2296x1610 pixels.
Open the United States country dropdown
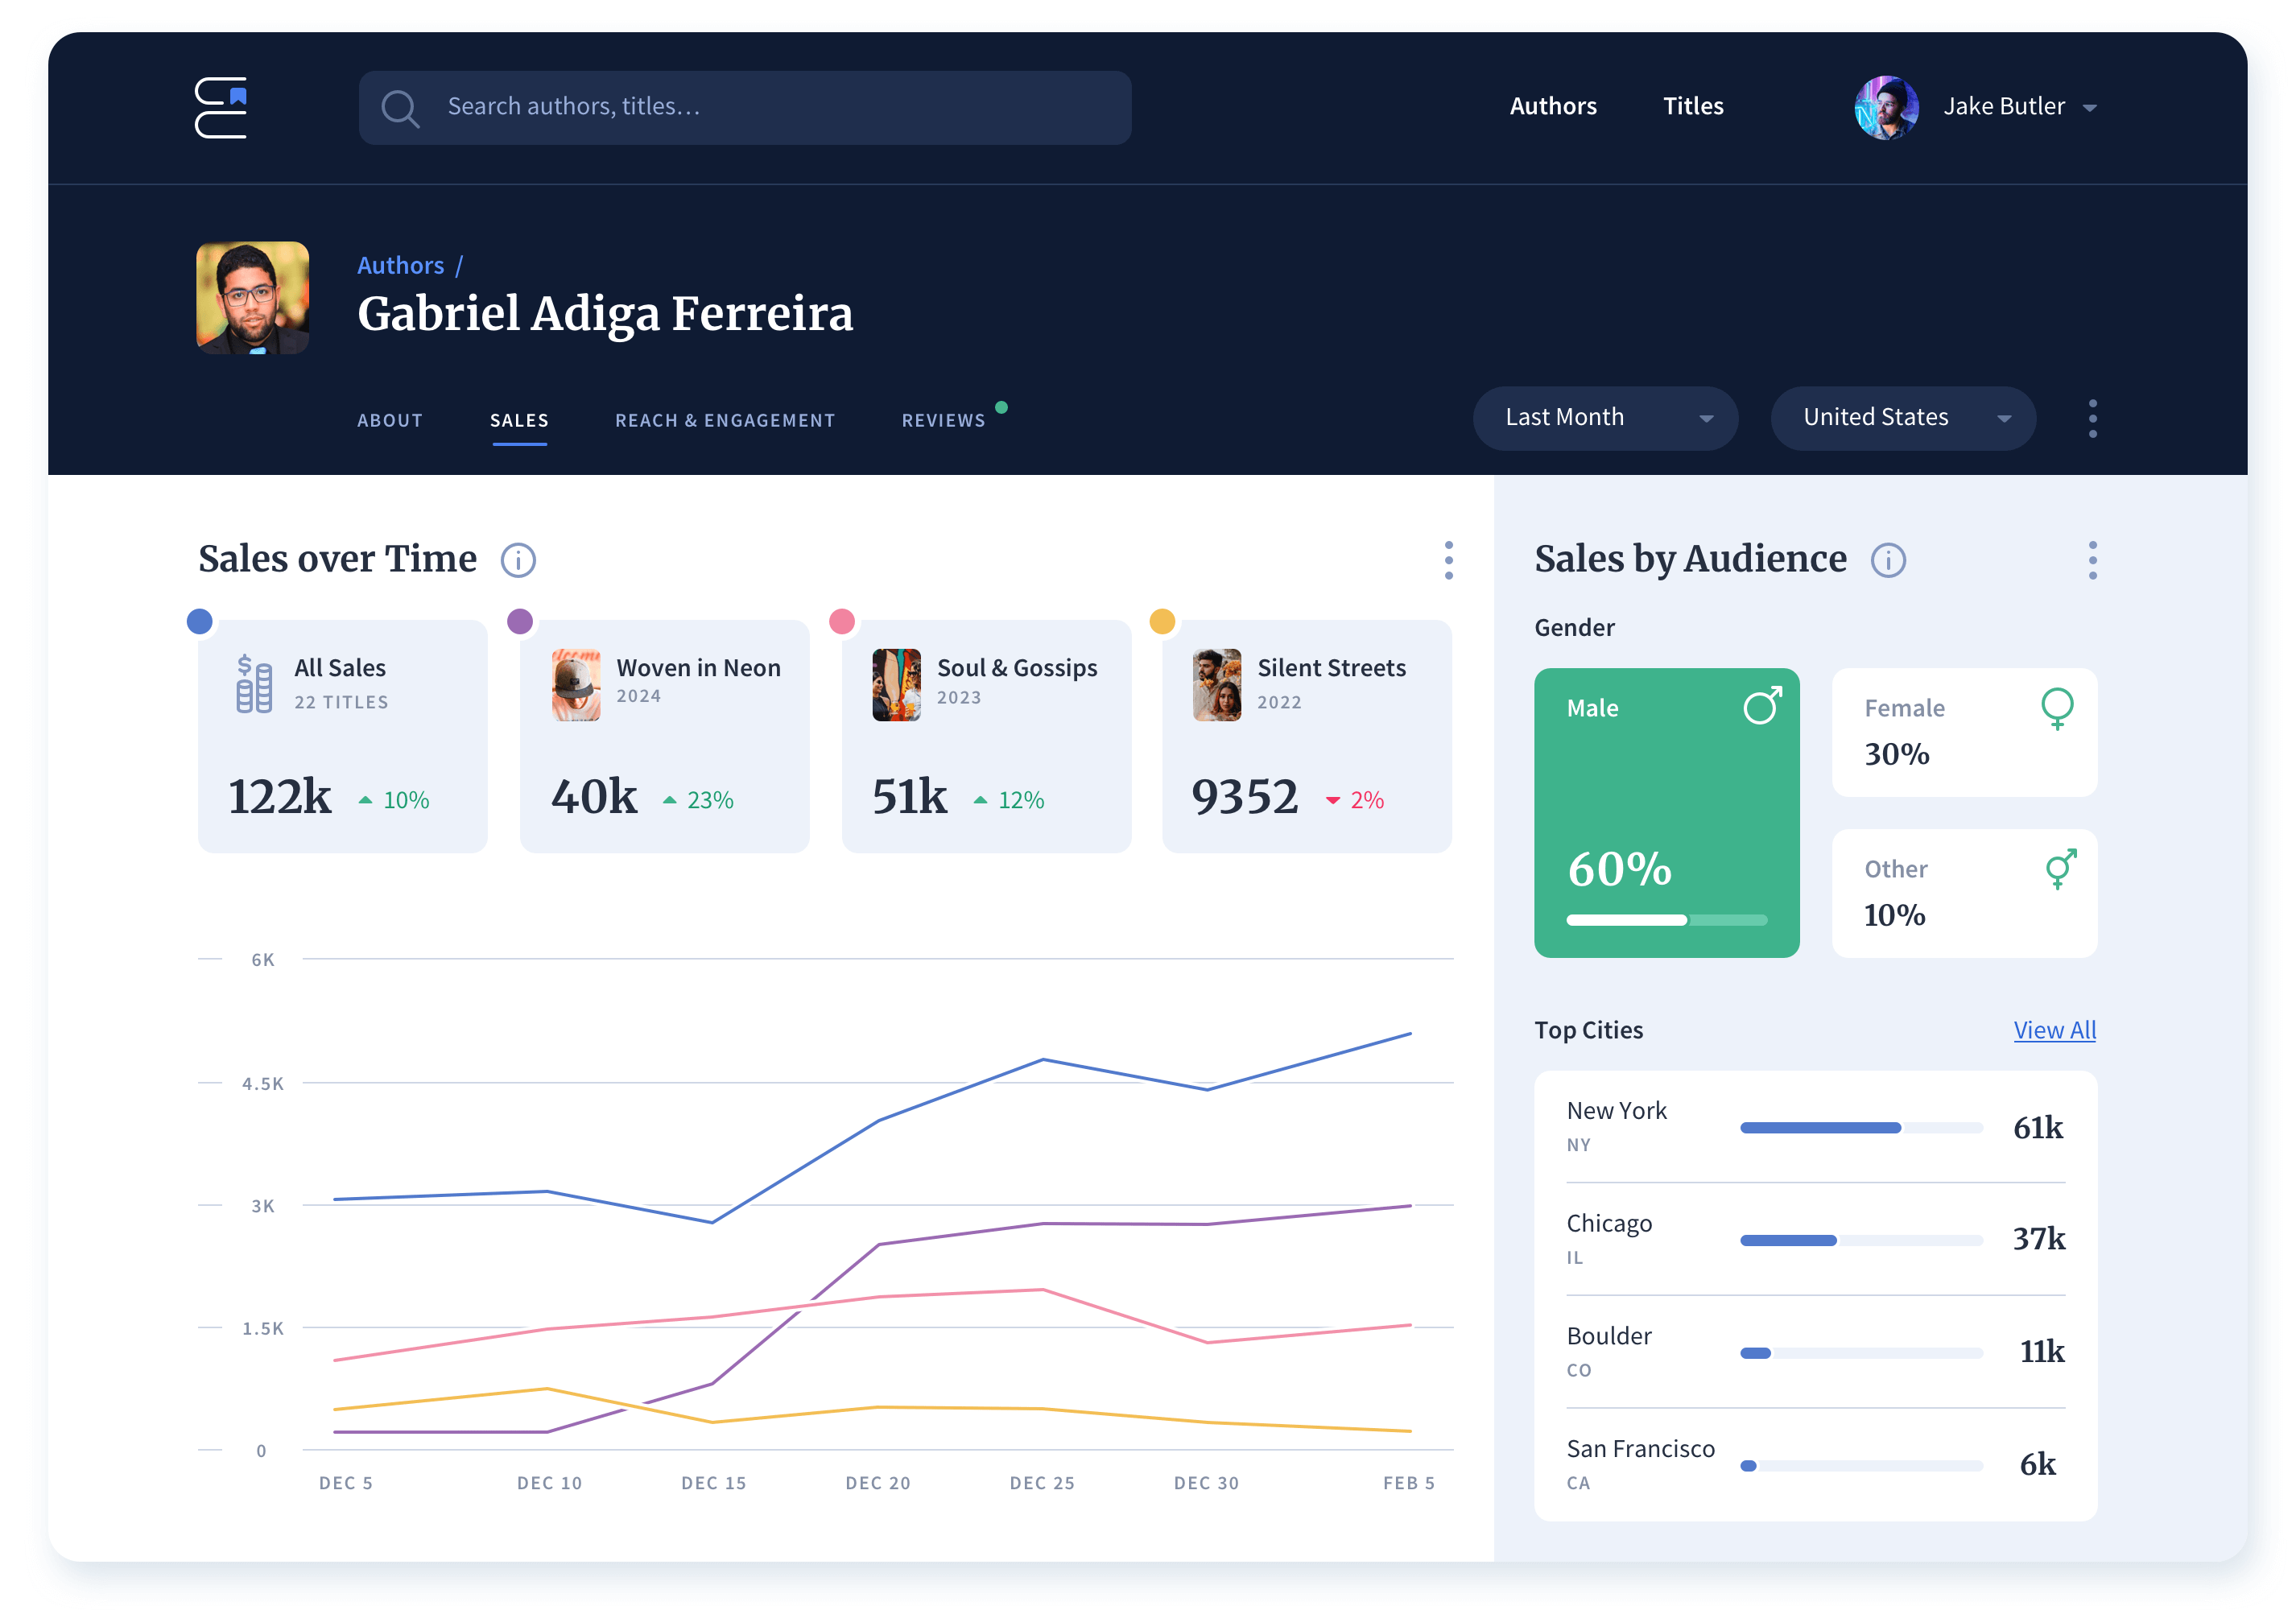pos(1902,418)
